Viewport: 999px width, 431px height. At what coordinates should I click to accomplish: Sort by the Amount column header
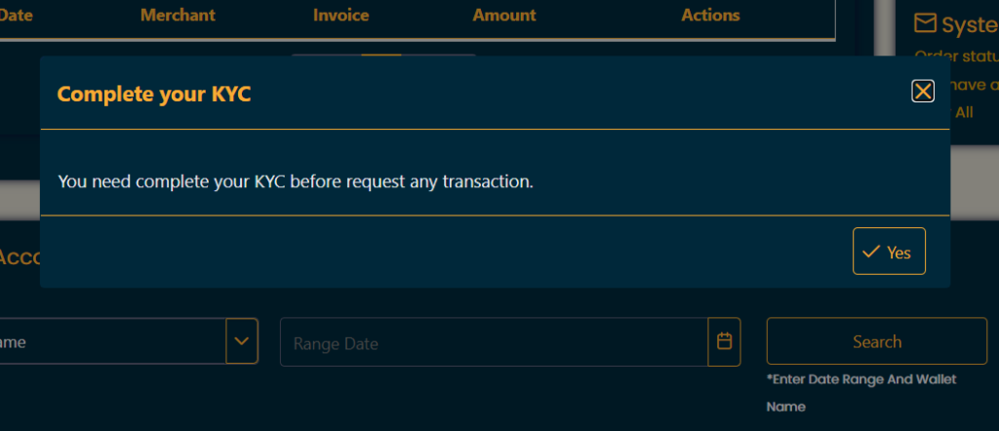pyautogui.click(x=504, y=15)
